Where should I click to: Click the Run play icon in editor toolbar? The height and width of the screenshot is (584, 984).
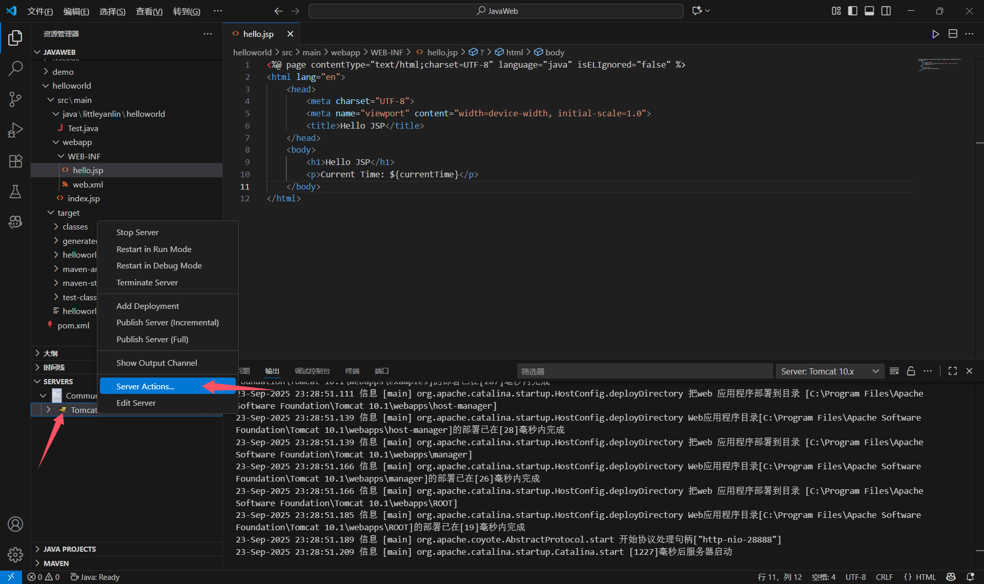pos(935,34)
